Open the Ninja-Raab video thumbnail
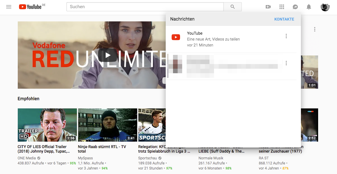The image size is (337, 174). [x=107, y=125]
